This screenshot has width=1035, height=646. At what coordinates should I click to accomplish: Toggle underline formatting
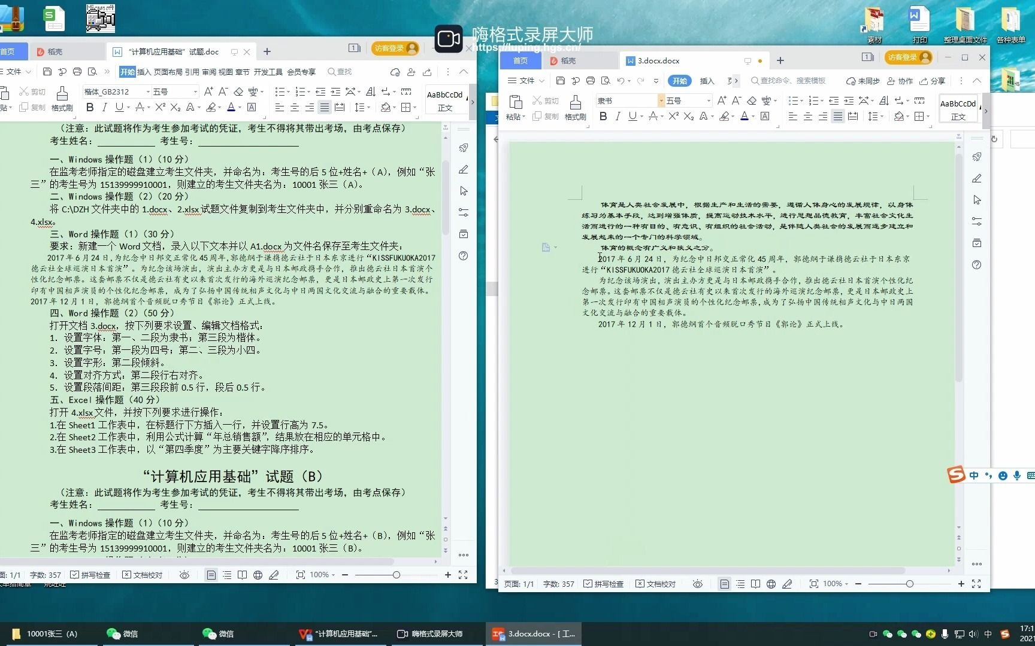click(632, 117)
